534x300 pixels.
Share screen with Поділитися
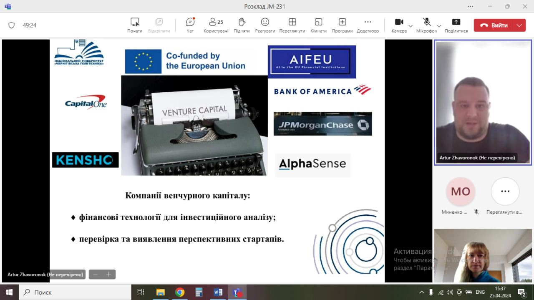tap(456, 25)
